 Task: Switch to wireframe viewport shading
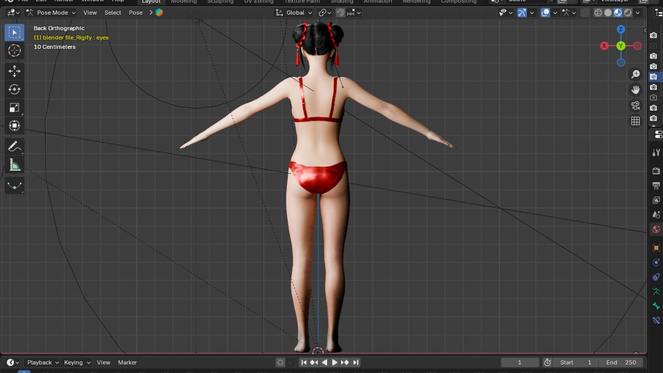[x=598, y=13]
